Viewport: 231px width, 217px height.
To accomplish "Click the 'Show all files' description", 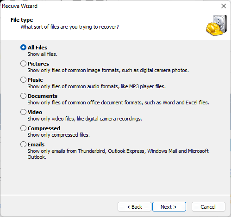I will pyautogui.click(x=43, y=54).
